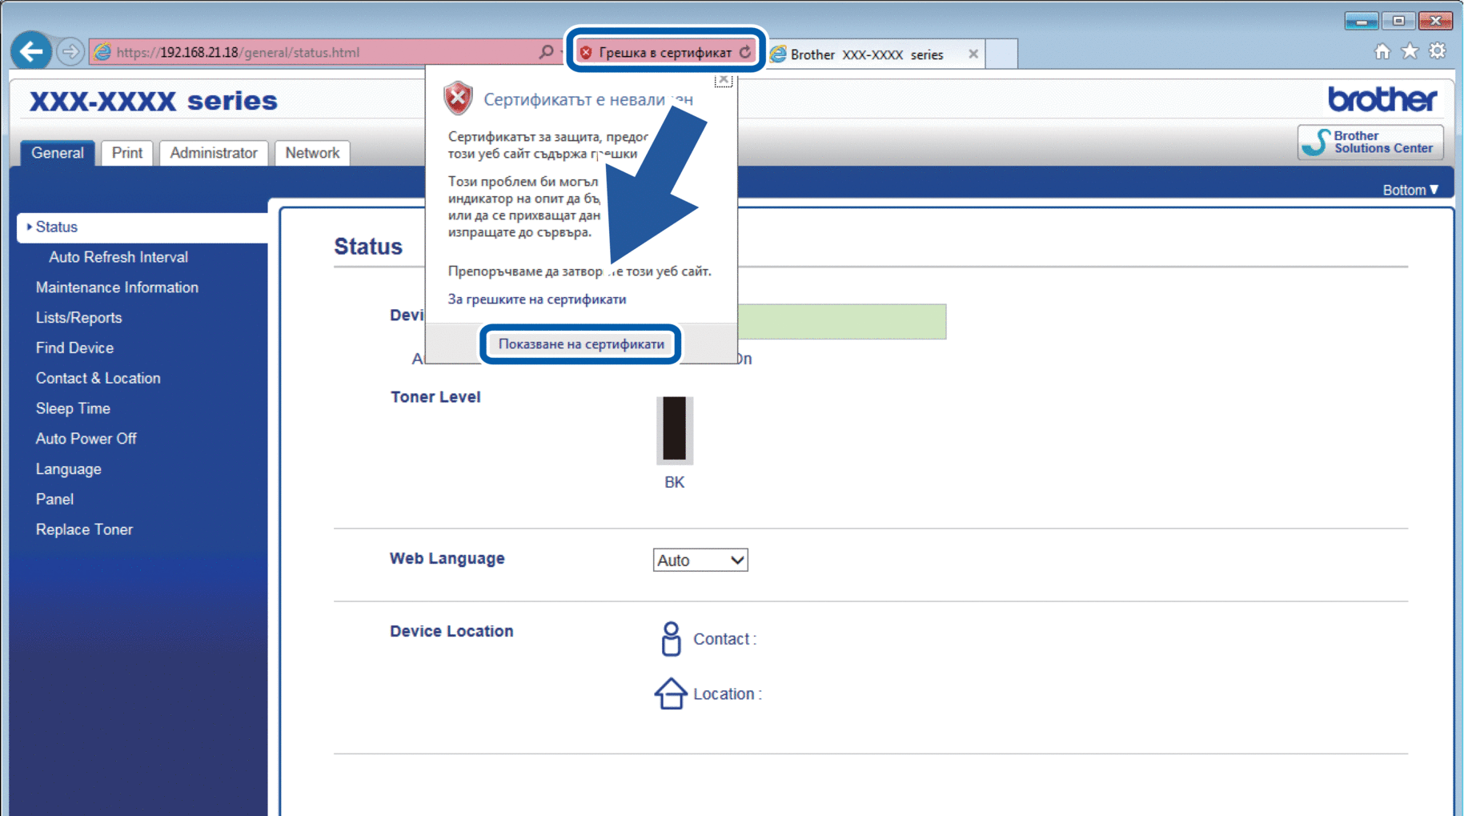This screenshot has height=816, width=1464.
Task: Click the certificate error badge in address bar
Action: coord(665,52)
